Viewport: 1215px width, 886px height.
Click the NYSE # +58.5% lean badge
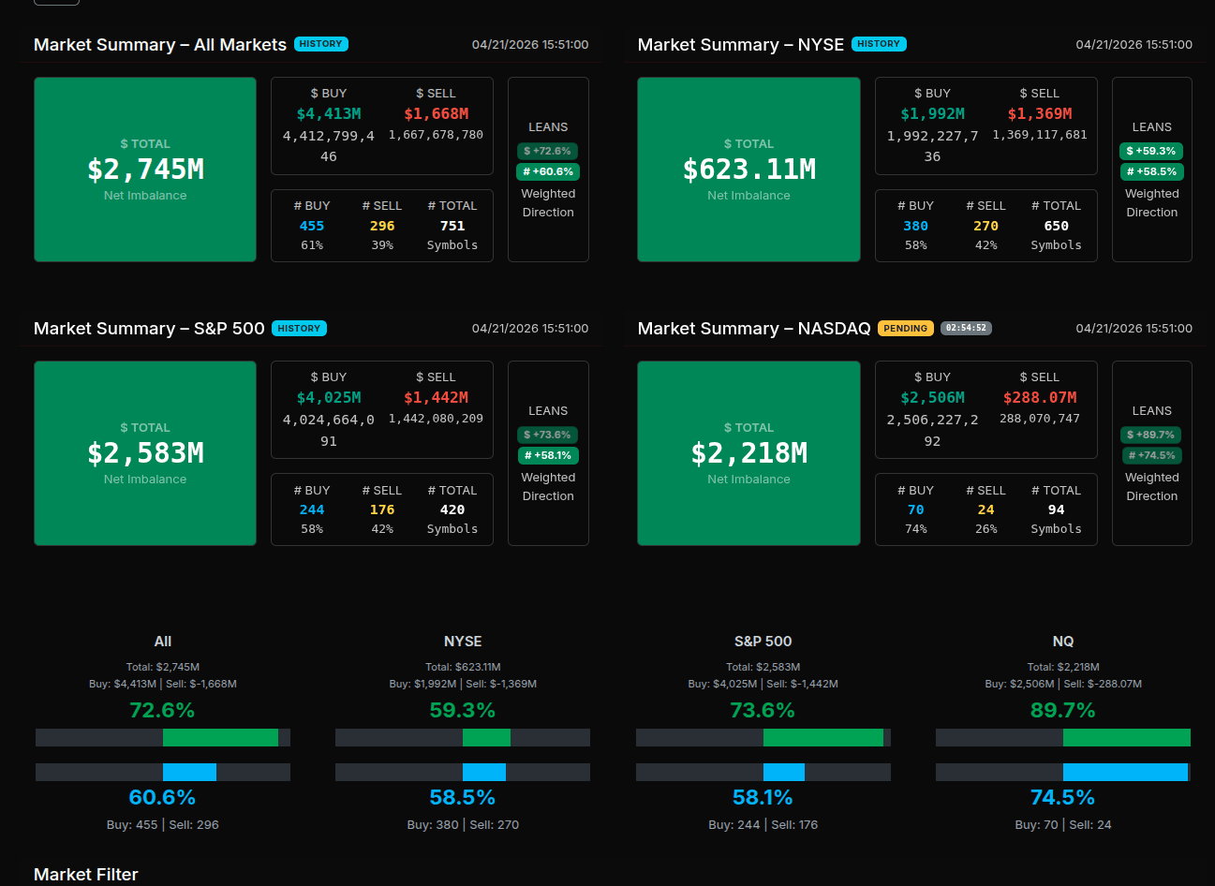click(x=1151, y=171)
